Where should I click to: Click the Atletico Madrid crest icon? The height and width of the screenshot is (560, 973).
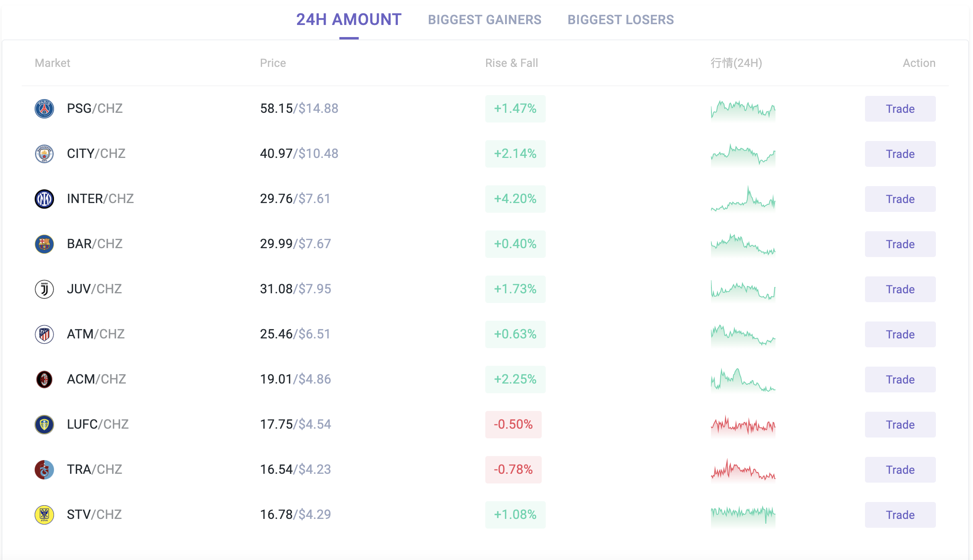point(44,334)
